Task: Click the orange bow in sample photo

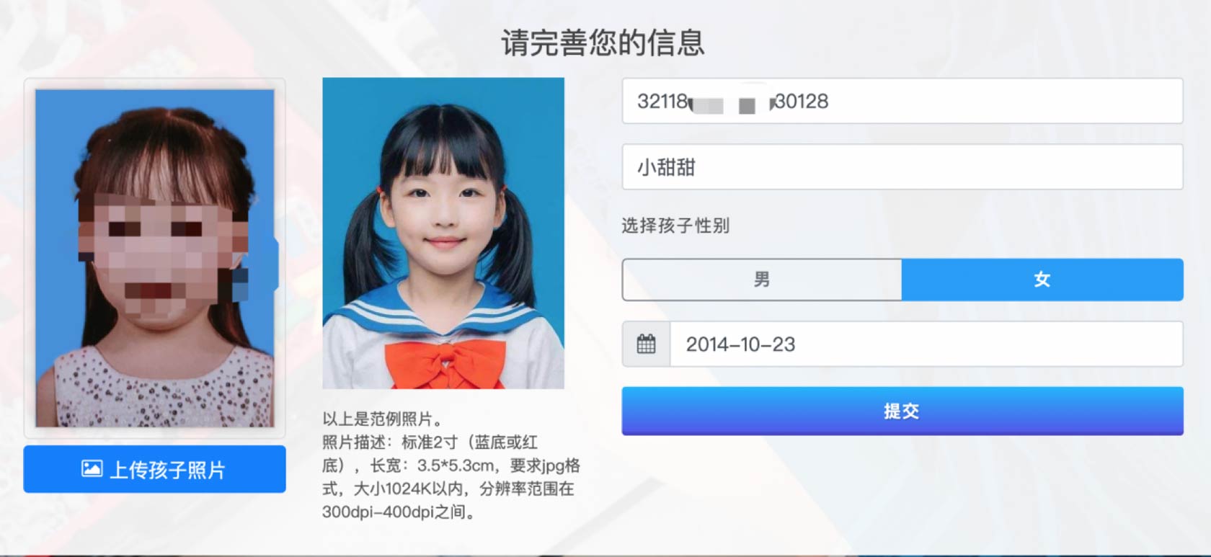Action: coord(444,362)
